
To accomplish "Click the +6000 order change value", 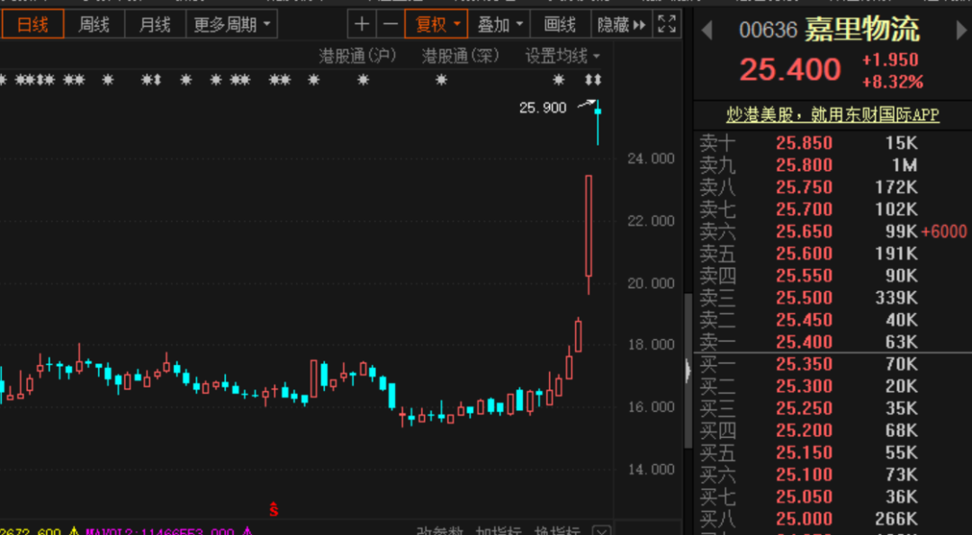I will pyautogui.click(x=944, y=232).
